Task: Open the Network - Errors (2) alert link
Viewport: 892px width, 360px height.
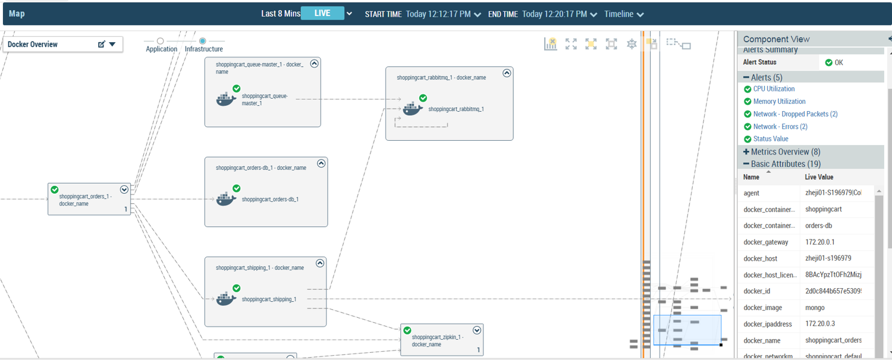Action: pos(780,126)
